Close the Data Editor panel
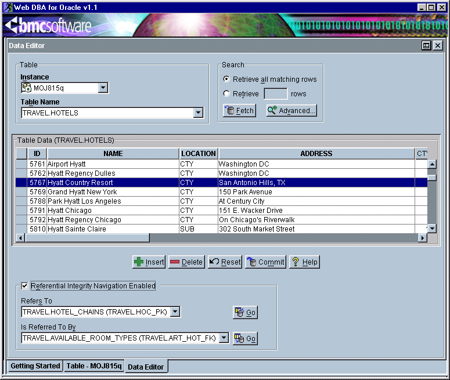Image resolution: width=450 pixels, height=380 pixels. [438, 45]
